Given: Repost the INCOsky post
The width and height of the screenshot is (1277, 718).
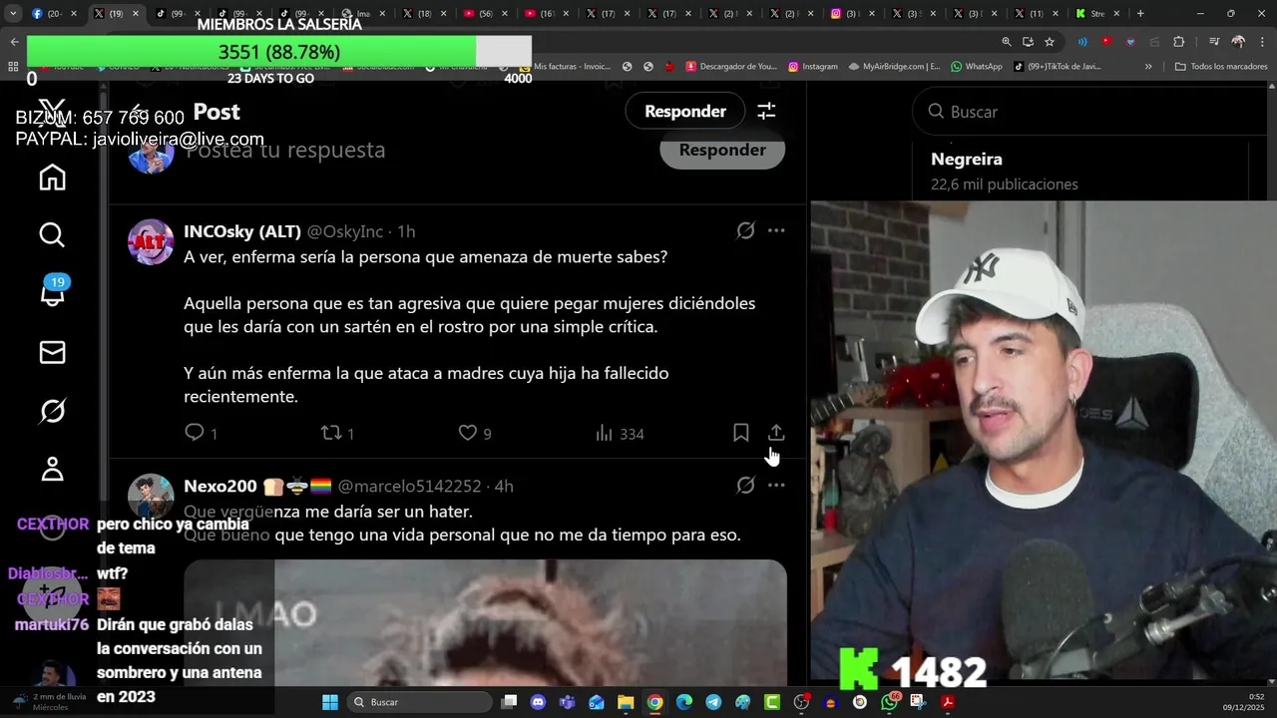Looking at the screenshot, I should click(x=331, y=433).
